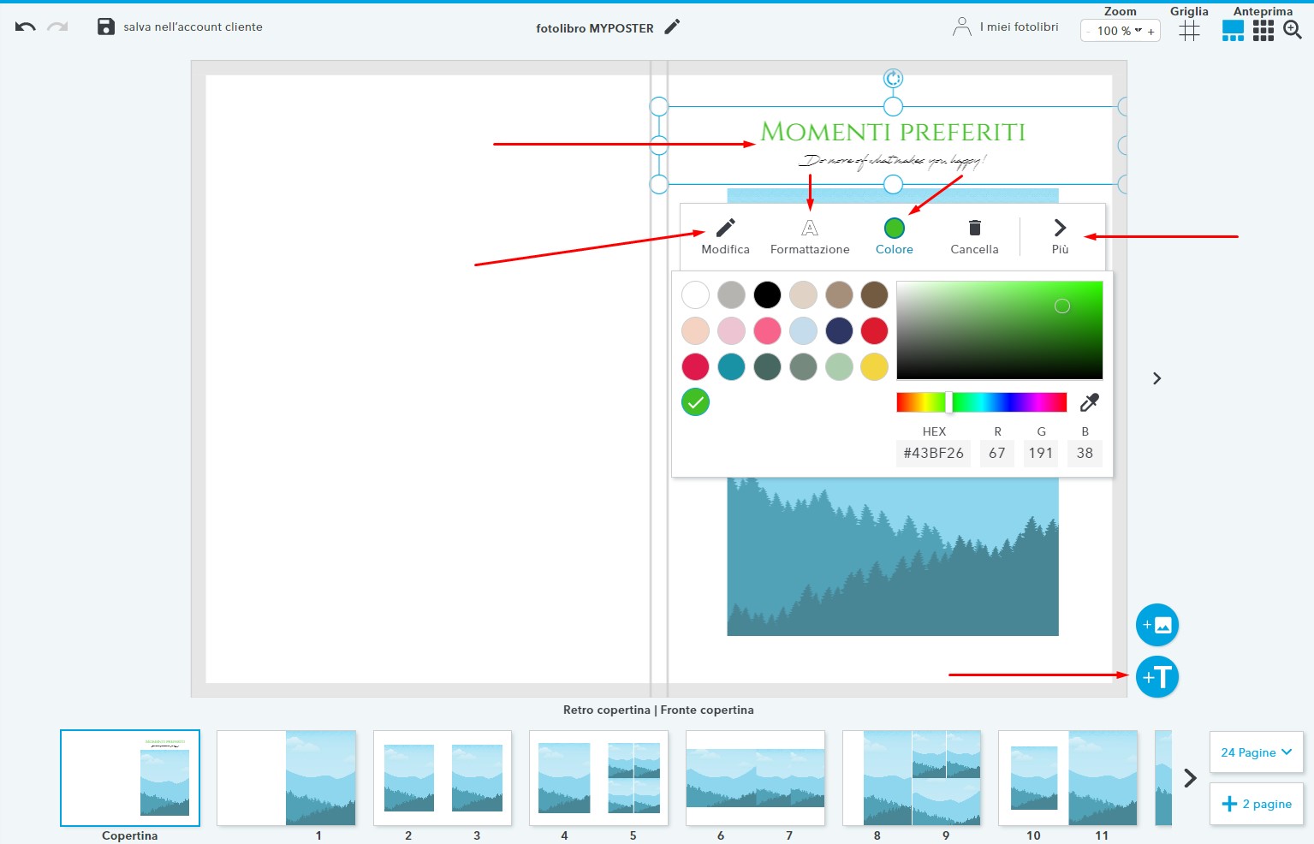
Task: Switch to single spread view icon
Action: coord(1233,31)
